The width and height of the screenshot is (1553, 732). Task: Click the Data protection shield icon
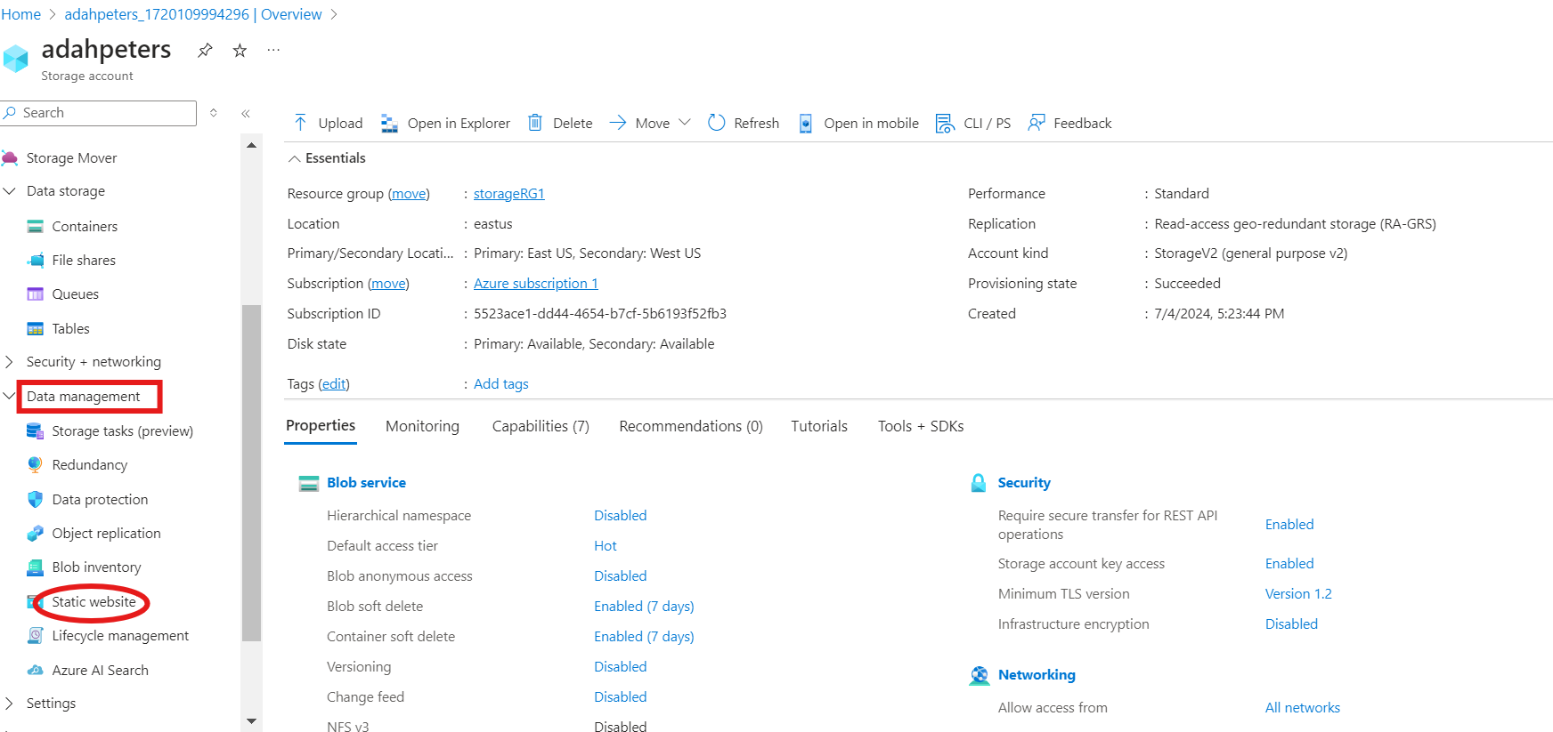[x=36, y=499]
